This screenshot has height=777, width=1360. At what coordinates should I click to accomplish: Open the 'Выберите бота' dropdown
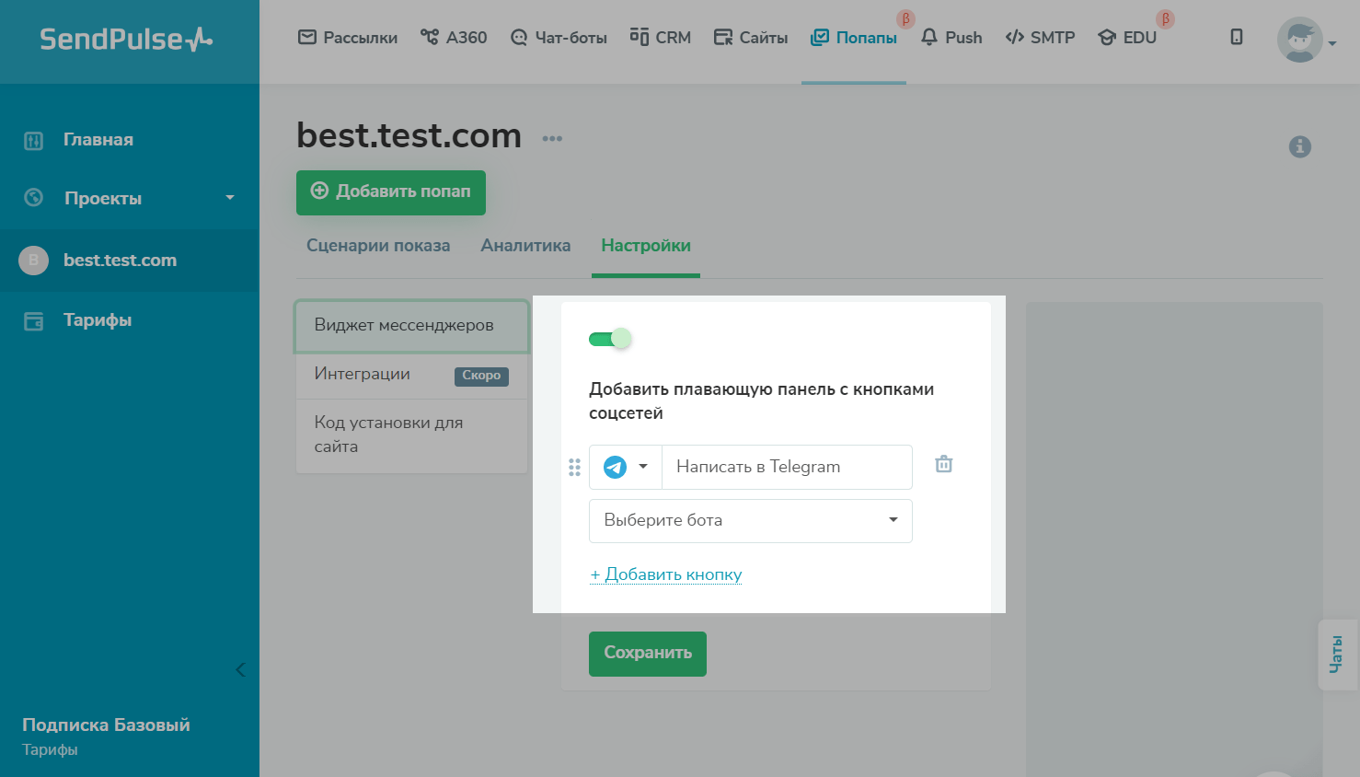tap(750, 521)
